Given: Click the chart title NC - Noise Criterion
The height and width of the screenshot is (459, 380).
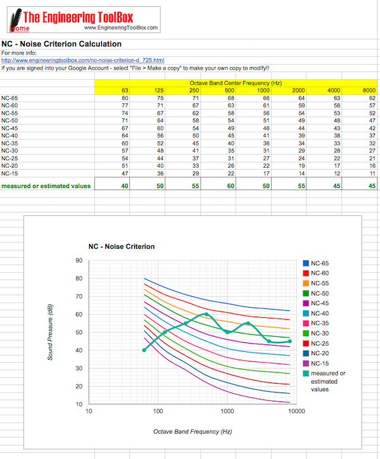Looking at the screenshot, I should point(122,246).
